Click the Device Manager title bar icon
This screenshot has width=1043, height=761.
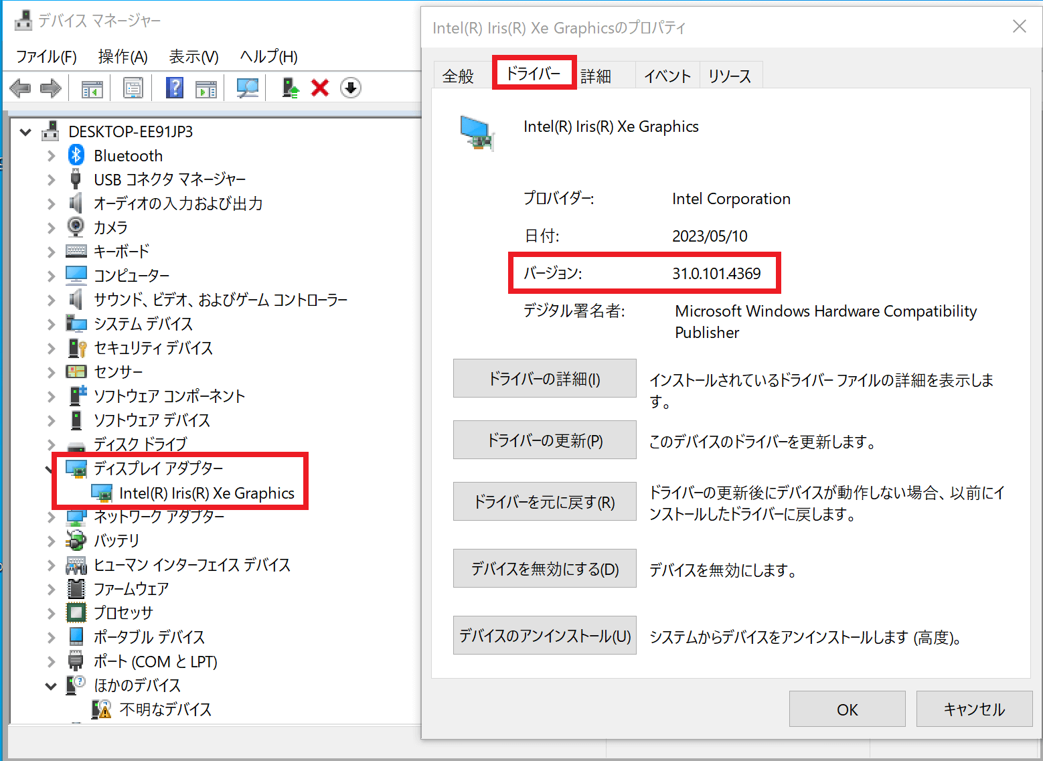coord(23,21)
